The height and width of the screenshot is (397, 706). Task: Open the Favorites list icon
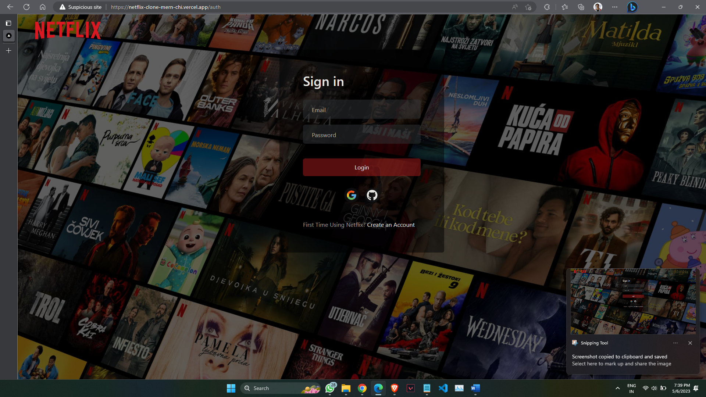click(565, 7)
